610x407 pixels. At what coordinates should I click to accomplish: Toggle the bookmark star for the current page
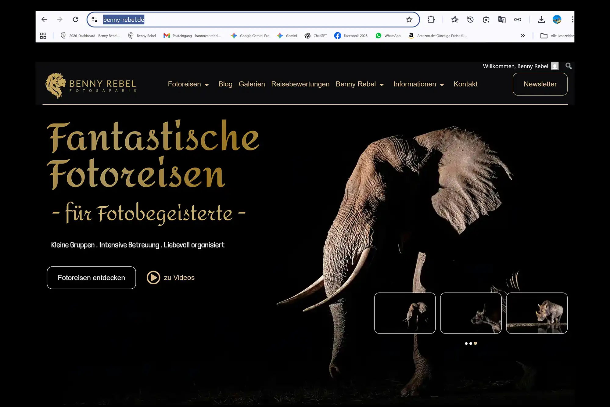pos(409,19)
